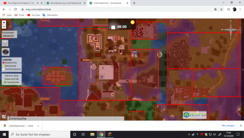The height and width of the screenshot is (138, 244).
Task: Click the address bar map.unlimitedworld.de
Action: click(38, 9)
